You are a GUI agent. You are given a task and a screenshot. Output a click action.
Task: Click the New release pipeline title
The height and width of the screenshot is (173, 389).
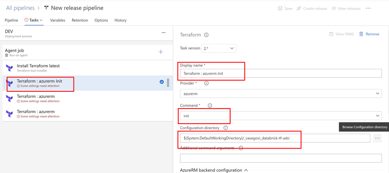click(x=77, y=8)
